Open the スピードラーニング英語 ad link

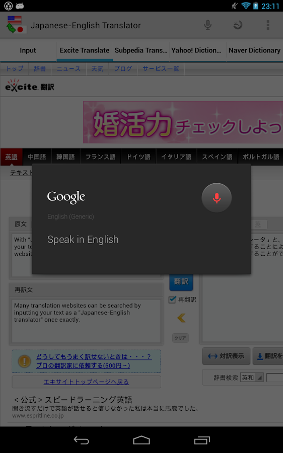click(x=73, y=400)
